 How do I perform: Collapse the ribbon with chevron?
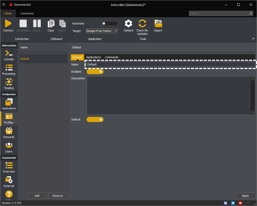click(x=253, y=39)
